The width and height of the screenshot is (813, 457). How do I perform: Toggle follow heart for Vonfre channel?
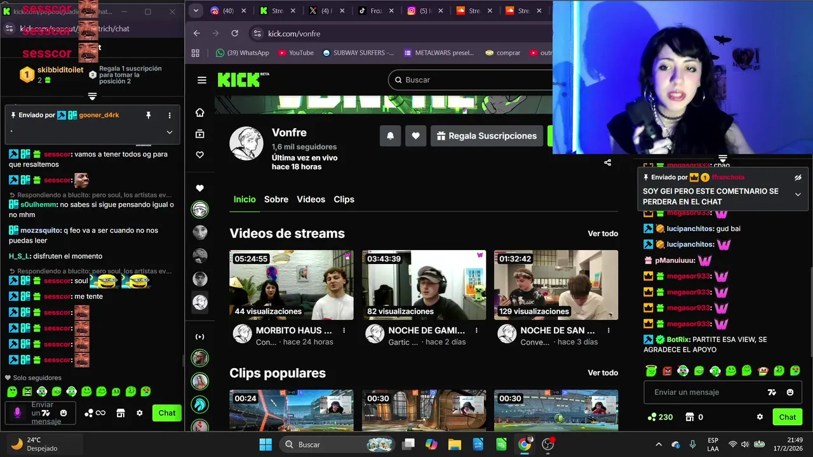pyautogui.click(x=415, y=136)
